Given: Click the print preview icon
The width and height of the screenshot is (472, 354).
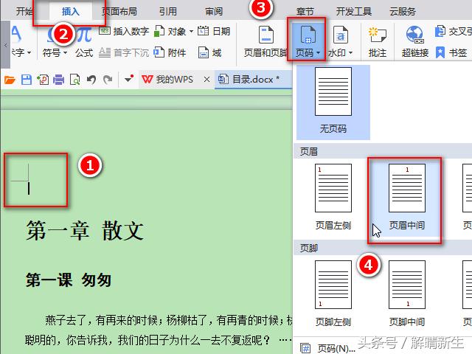Looking at the screenshot, I should (74, 80).
